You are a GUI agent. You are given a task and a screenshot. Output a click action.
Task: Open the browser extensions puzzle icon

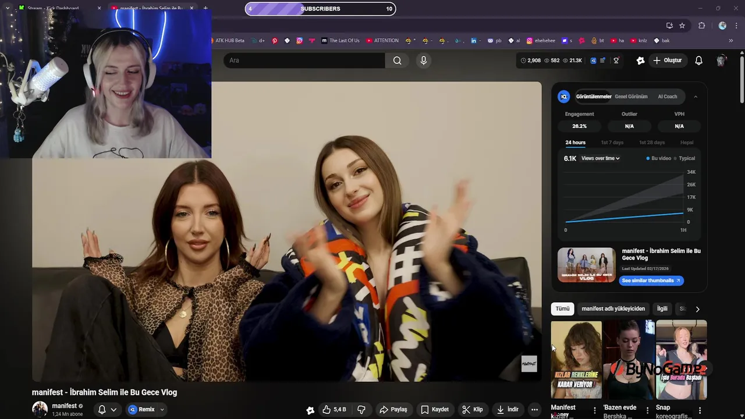(x=701, y=26)
